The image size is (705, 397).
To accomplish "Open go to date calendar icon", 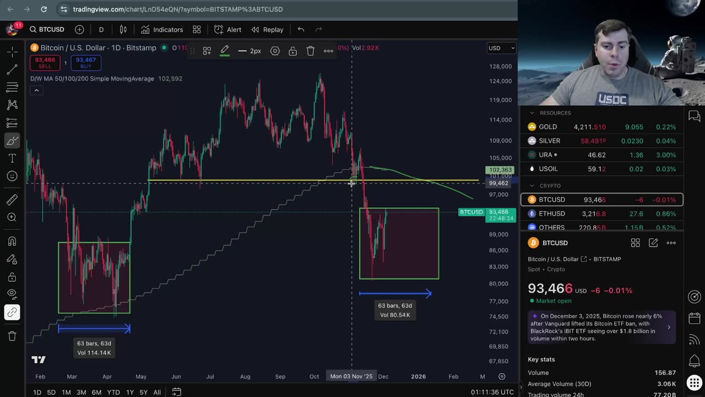I will coord(176,392).
